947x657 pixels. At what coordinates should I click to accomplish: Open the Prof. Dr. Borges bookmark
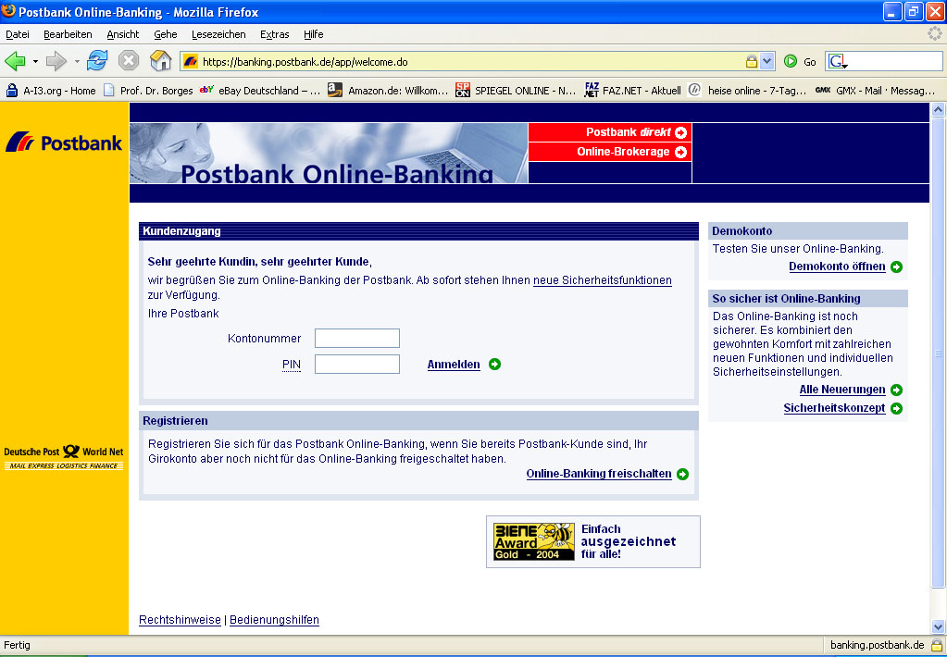tap(148, 91)
